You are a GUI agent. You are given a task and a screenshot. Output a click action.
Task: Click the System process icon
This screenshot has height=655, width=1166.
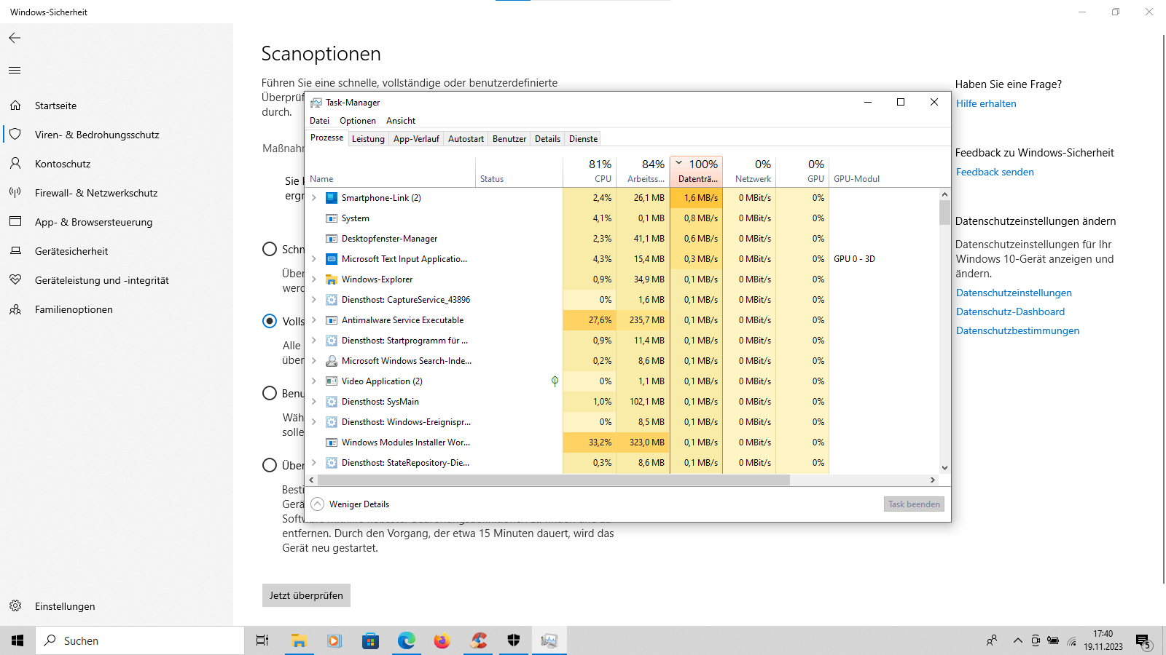coord(332,218)
